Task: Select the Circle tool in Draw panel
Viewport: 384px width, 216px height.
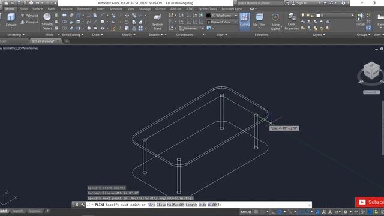Action: tap(103, 22)
